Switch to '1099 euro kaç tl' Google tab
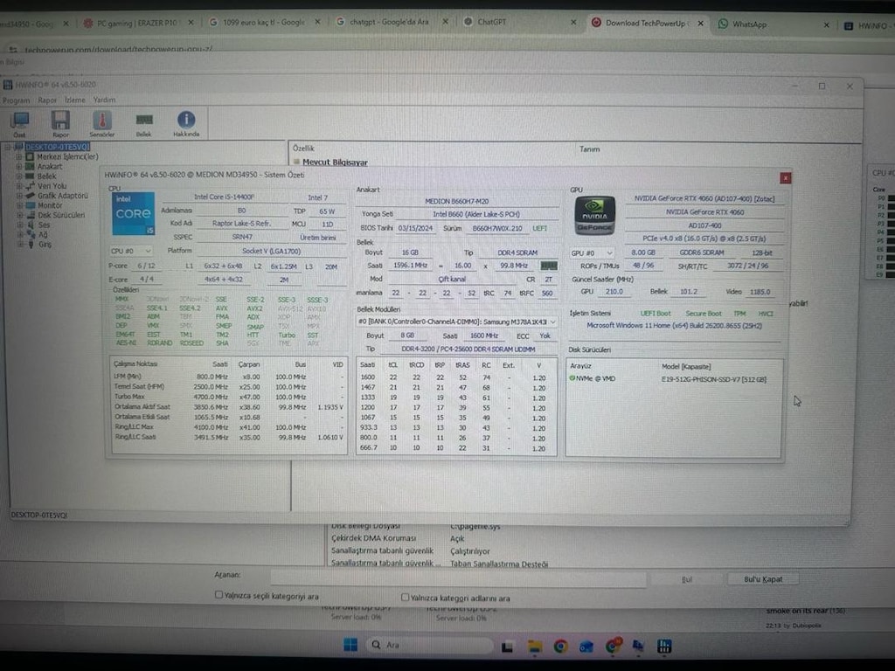This screenshot has height=671, width=895. point(264,23)
